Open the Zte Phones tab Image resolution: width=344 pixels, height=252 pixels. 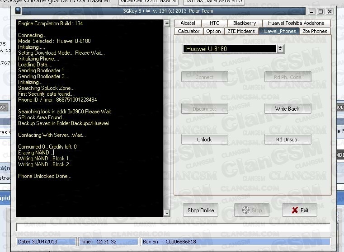315,31
